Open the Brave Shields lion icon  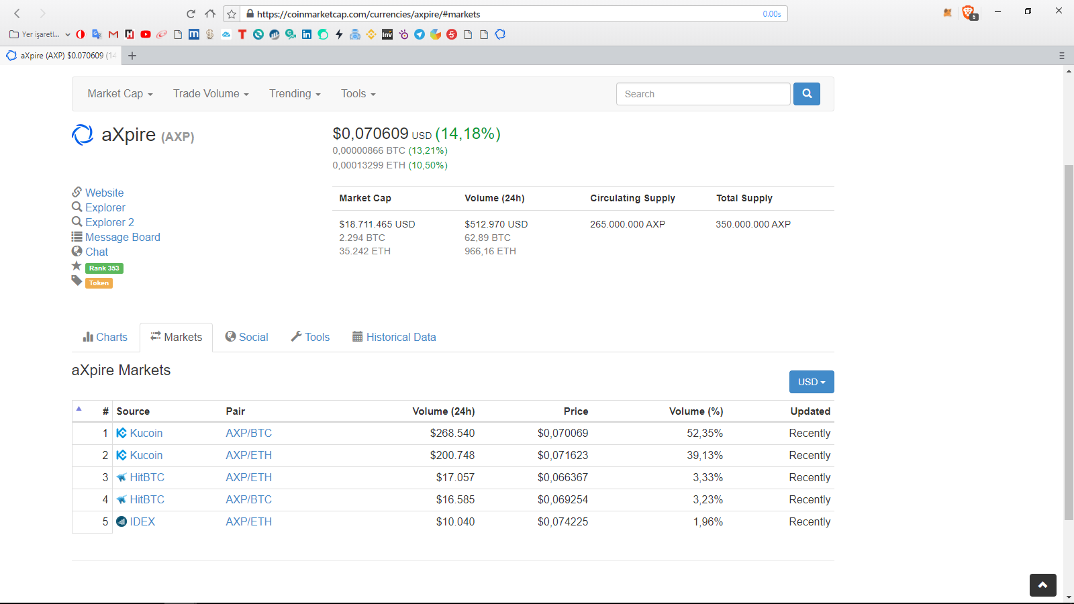[968, 12]
